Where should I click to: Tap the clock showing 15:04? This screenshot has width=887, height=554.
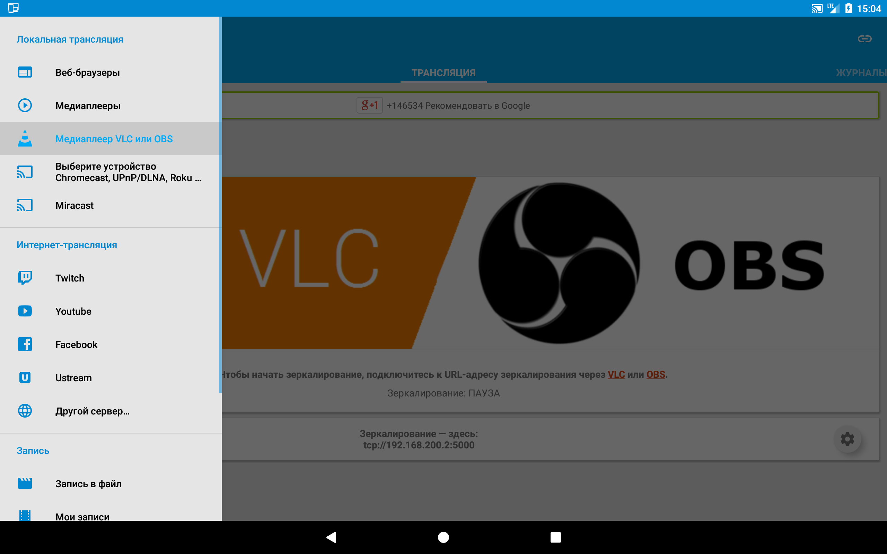(869, 8)
